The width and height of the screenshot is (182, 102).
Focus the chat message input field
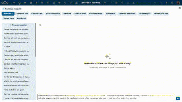point(106,97)
